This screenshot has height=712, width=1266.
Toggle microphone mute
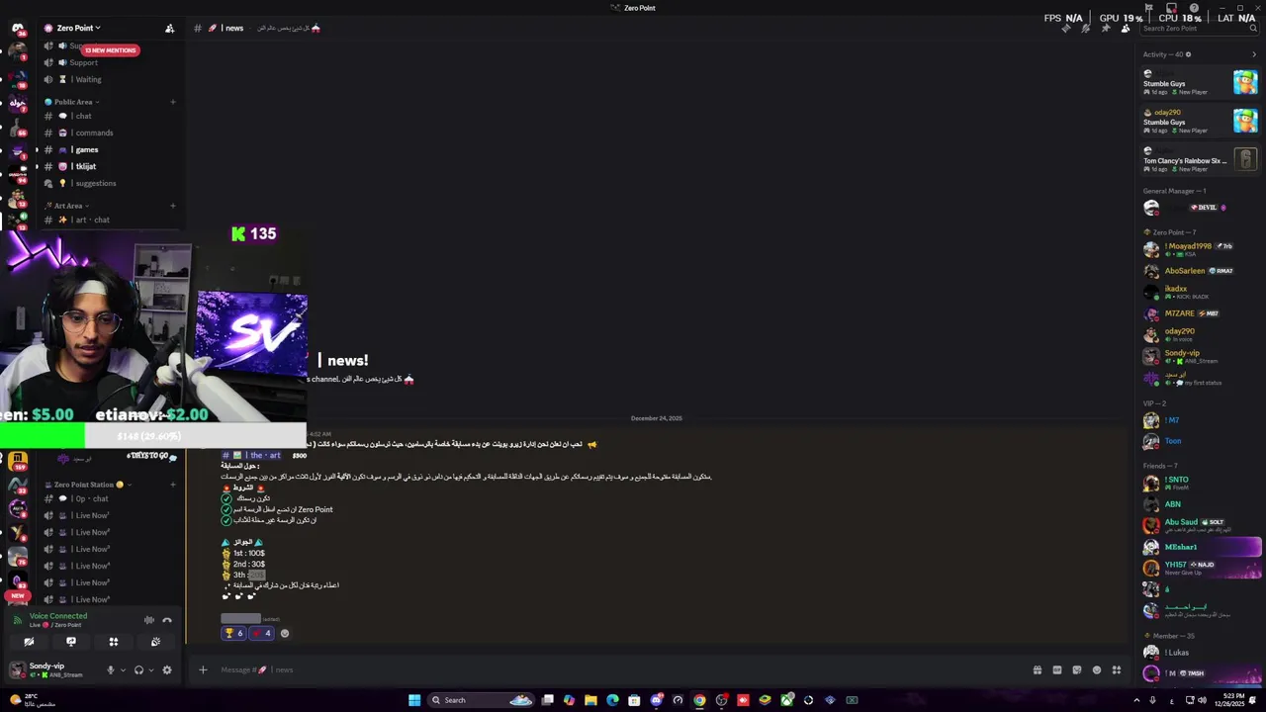(111, 669)
